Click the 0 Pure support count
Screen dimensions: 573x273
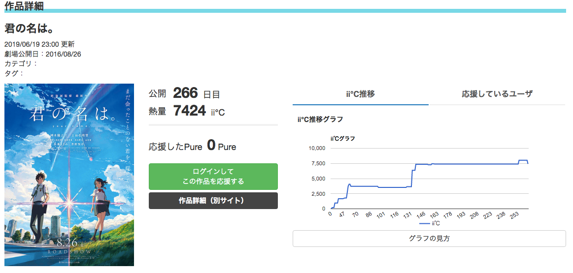[x=211, y=146]
